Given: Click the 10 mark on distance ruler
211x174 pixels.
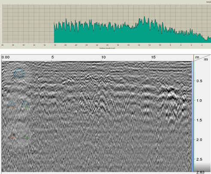Looking at the screenshot, I should click(103, 57).
